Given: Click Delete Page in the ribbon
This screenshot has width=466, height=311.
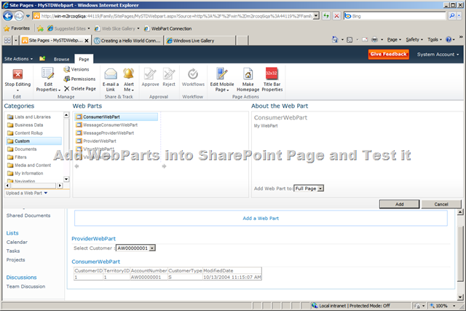Looking at the screenshot, I should tap(80, 89).
